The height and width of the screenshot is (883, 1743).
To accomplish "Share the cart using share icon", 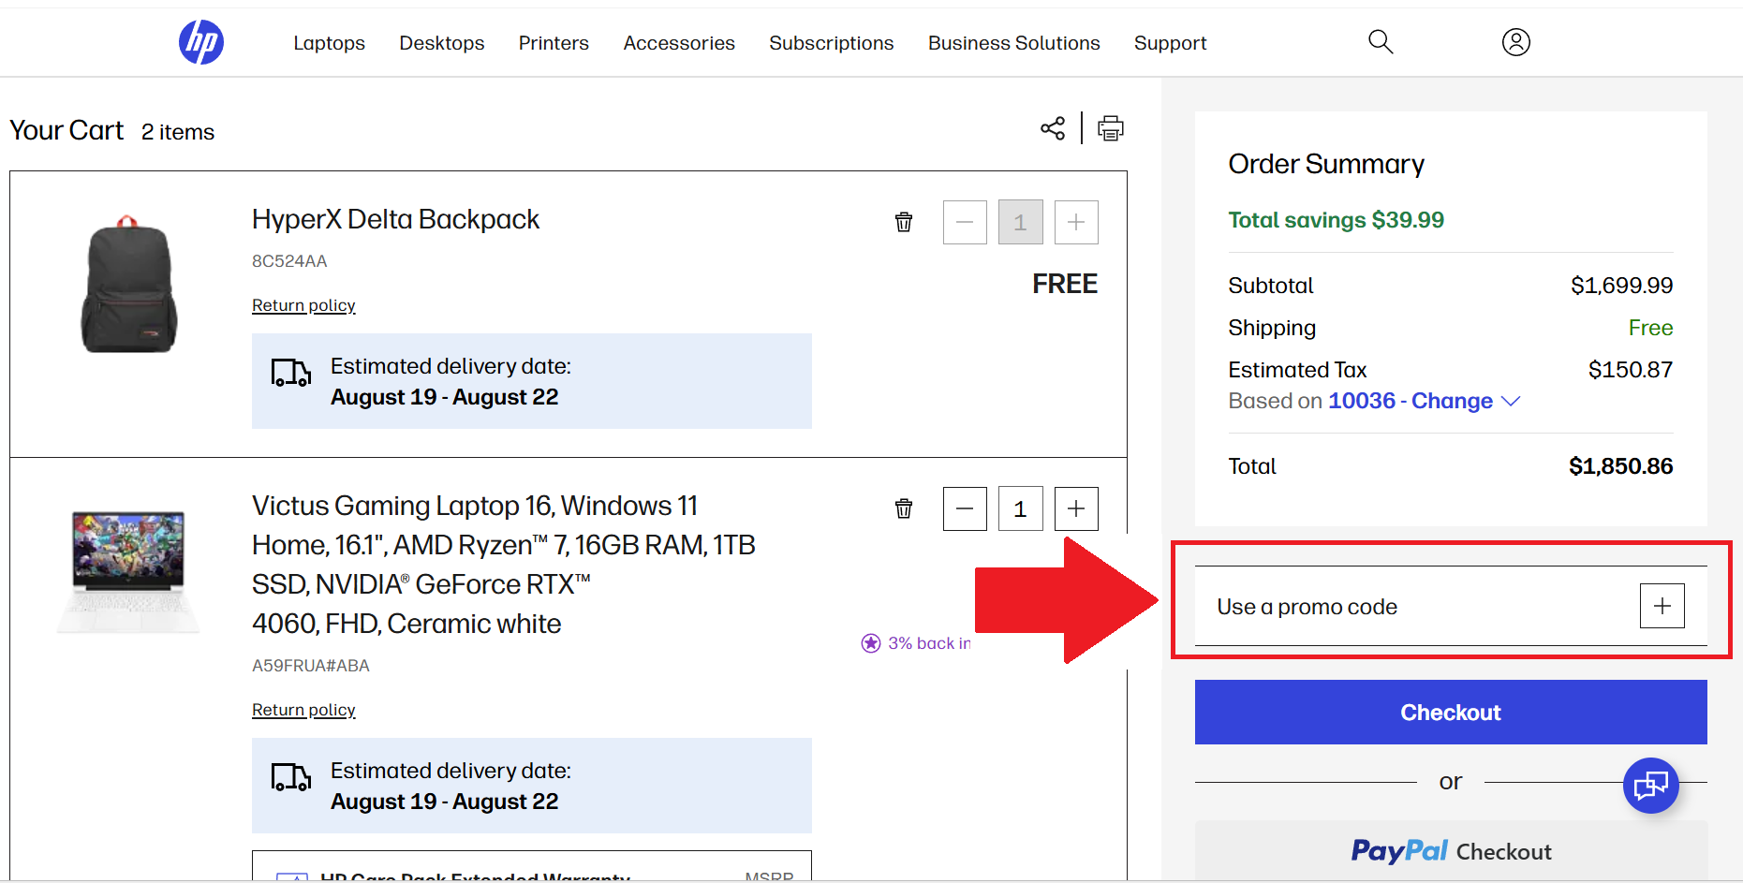I will click(1053, 128).
